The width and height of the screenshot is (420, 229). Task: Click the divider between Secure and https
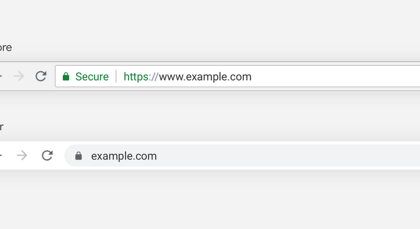116,77
